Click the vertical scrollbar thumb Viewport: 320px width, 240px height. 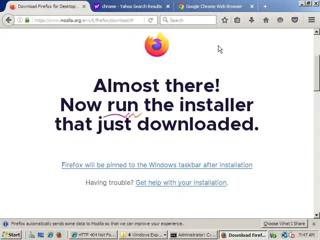316,73
